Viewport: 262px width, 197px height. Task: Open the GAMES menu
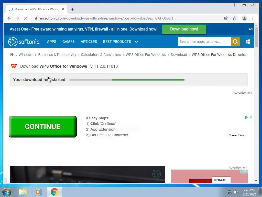tap(68, 42)
